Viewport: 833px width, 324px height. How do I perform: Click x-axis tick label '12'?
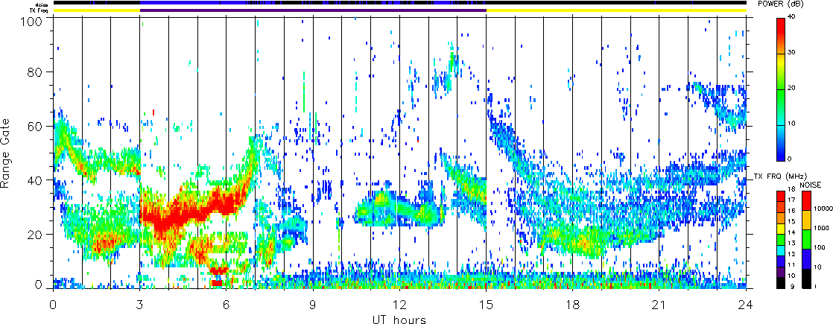point(399,305)
